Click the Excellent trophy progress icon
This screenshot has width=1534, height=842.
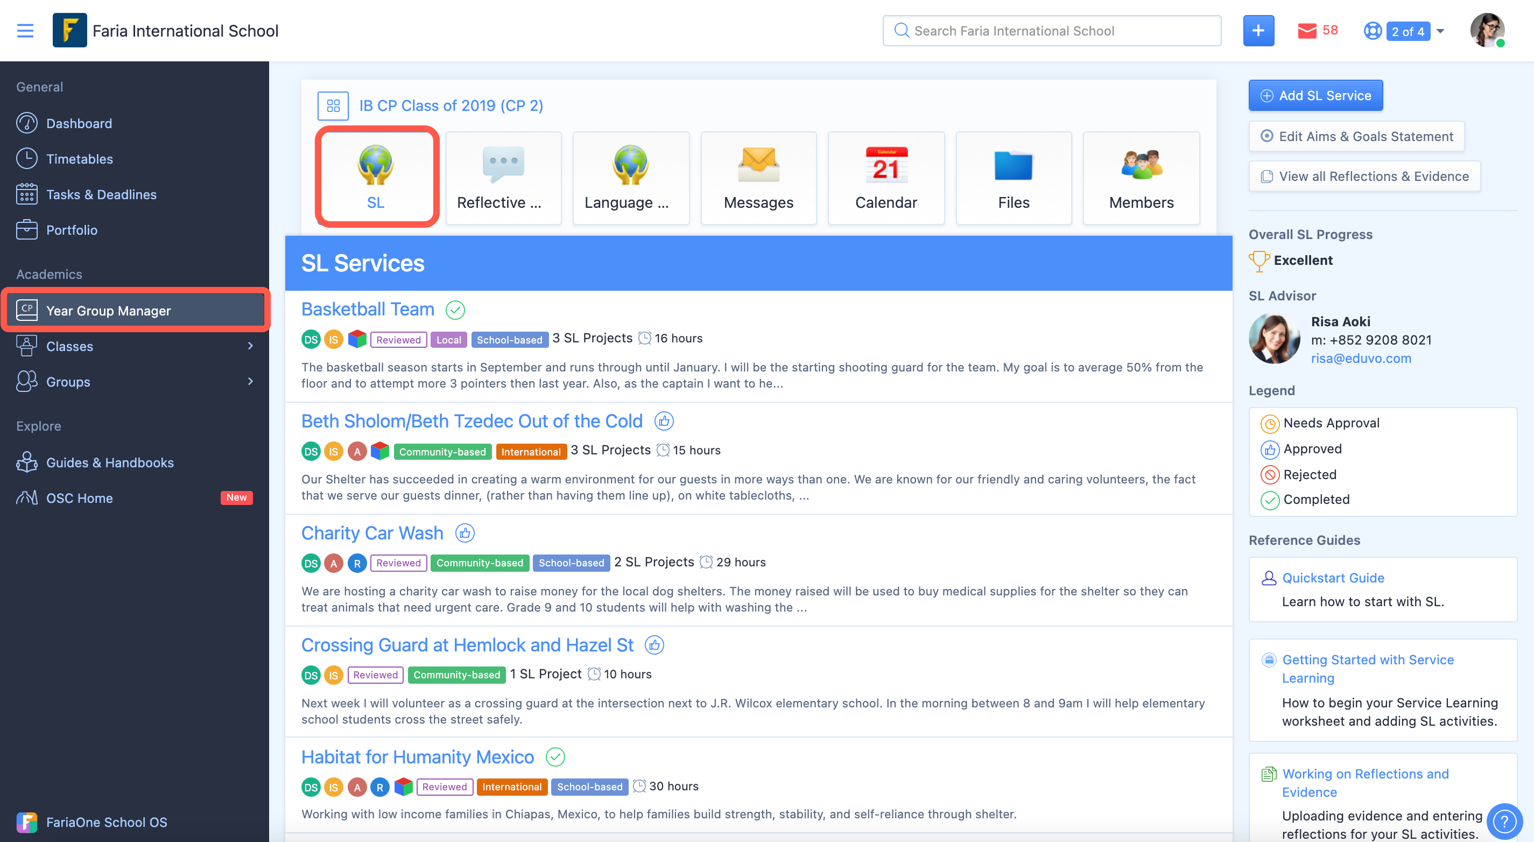1258,261
